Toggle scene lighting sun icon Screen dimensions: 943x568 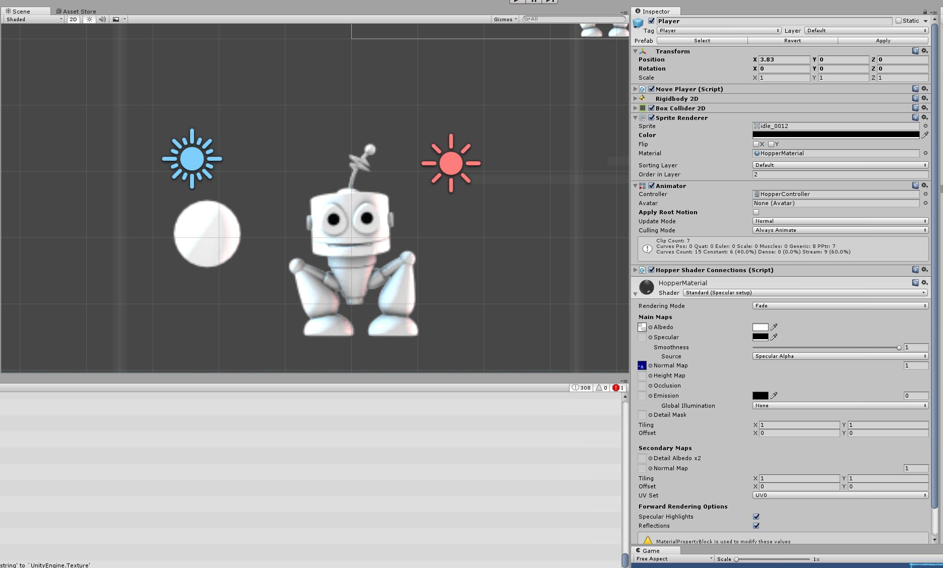coord(89,19)
